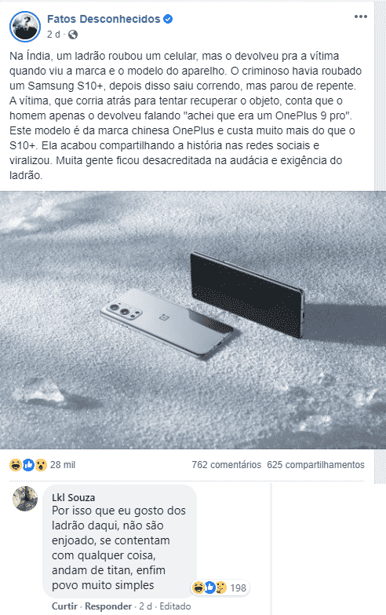Click Curtir on Lkl Souza's comment
This screenshot has width=386, height=615.
coord(64,606)
